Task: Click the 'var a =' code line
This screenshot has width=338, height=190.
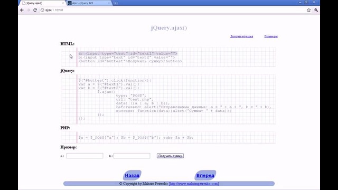Action: coord(109,84)
